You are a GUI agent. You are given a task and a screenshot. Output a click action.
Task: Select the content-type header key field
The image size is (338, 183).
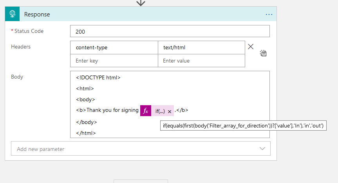tap(114, 48)
